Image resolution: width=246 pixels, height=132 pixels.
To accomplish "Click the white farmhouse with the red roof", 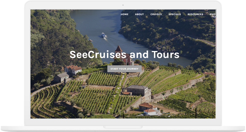I will coord(73,69).
